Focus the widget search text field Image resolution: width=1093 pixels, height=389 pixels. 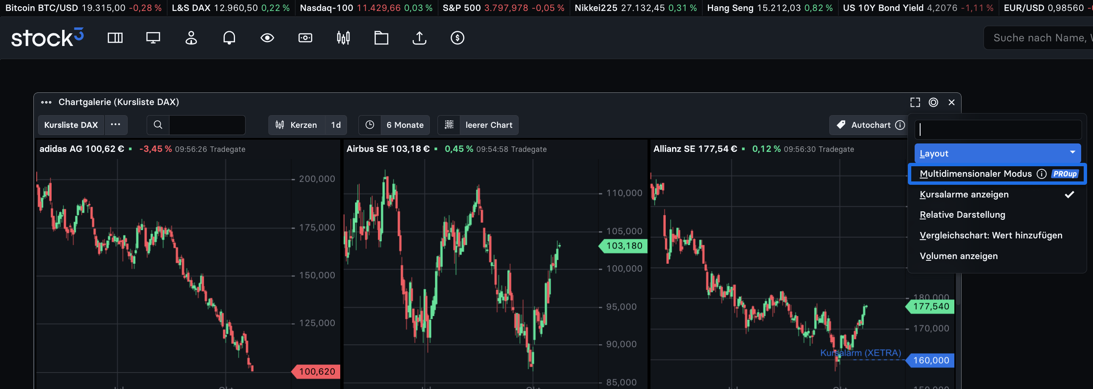tap(207, 125)
